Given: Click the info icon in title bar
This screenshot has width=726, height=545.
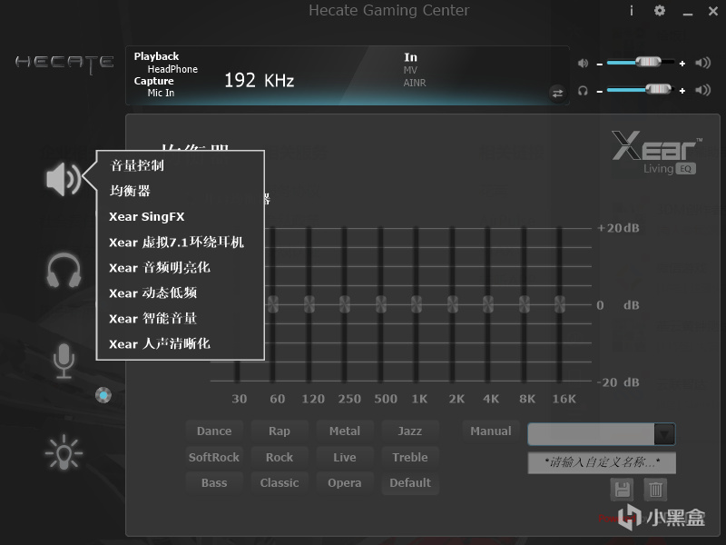Looking at the screenshot, I should coord(632,10).
